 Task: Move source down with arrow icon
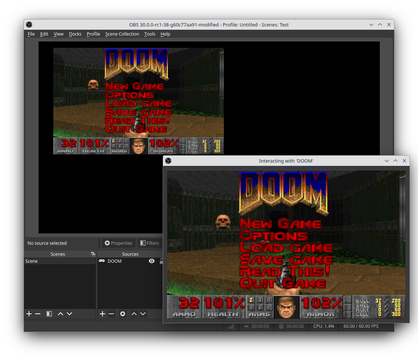click(143, 314)
